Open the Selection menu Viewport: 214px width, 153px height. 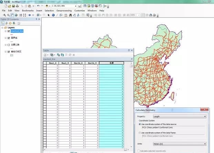click(49, 10)
